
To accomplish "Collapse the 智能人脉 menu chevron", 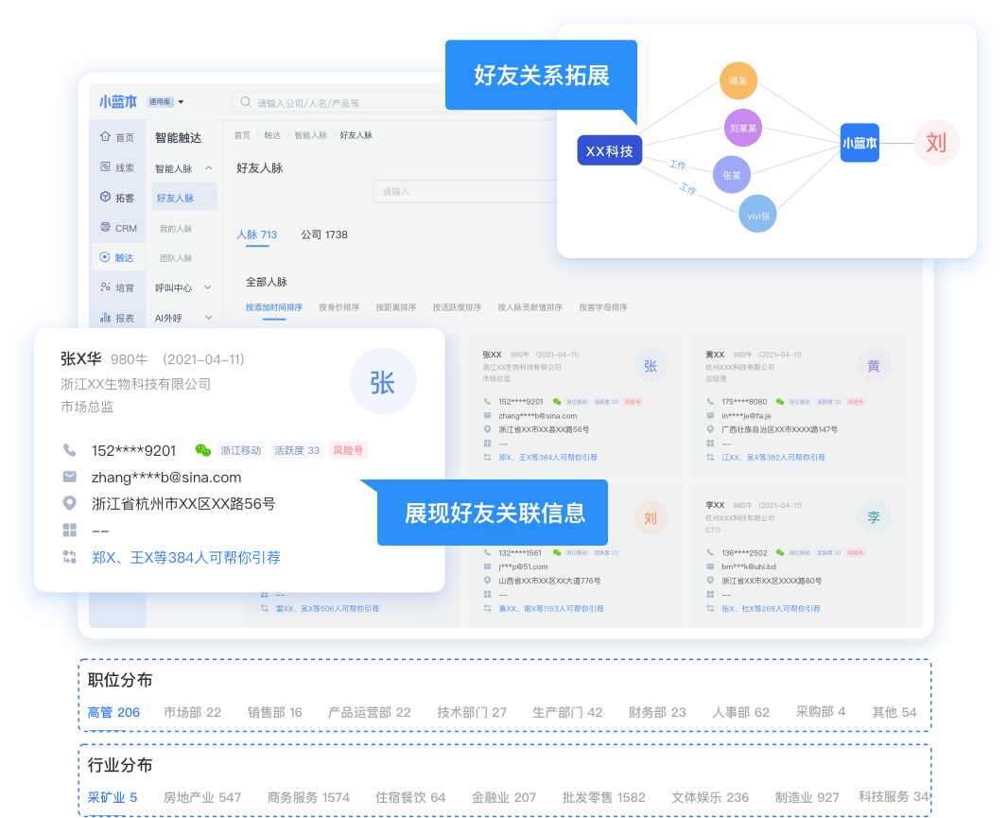I will (x=209, y=168).
